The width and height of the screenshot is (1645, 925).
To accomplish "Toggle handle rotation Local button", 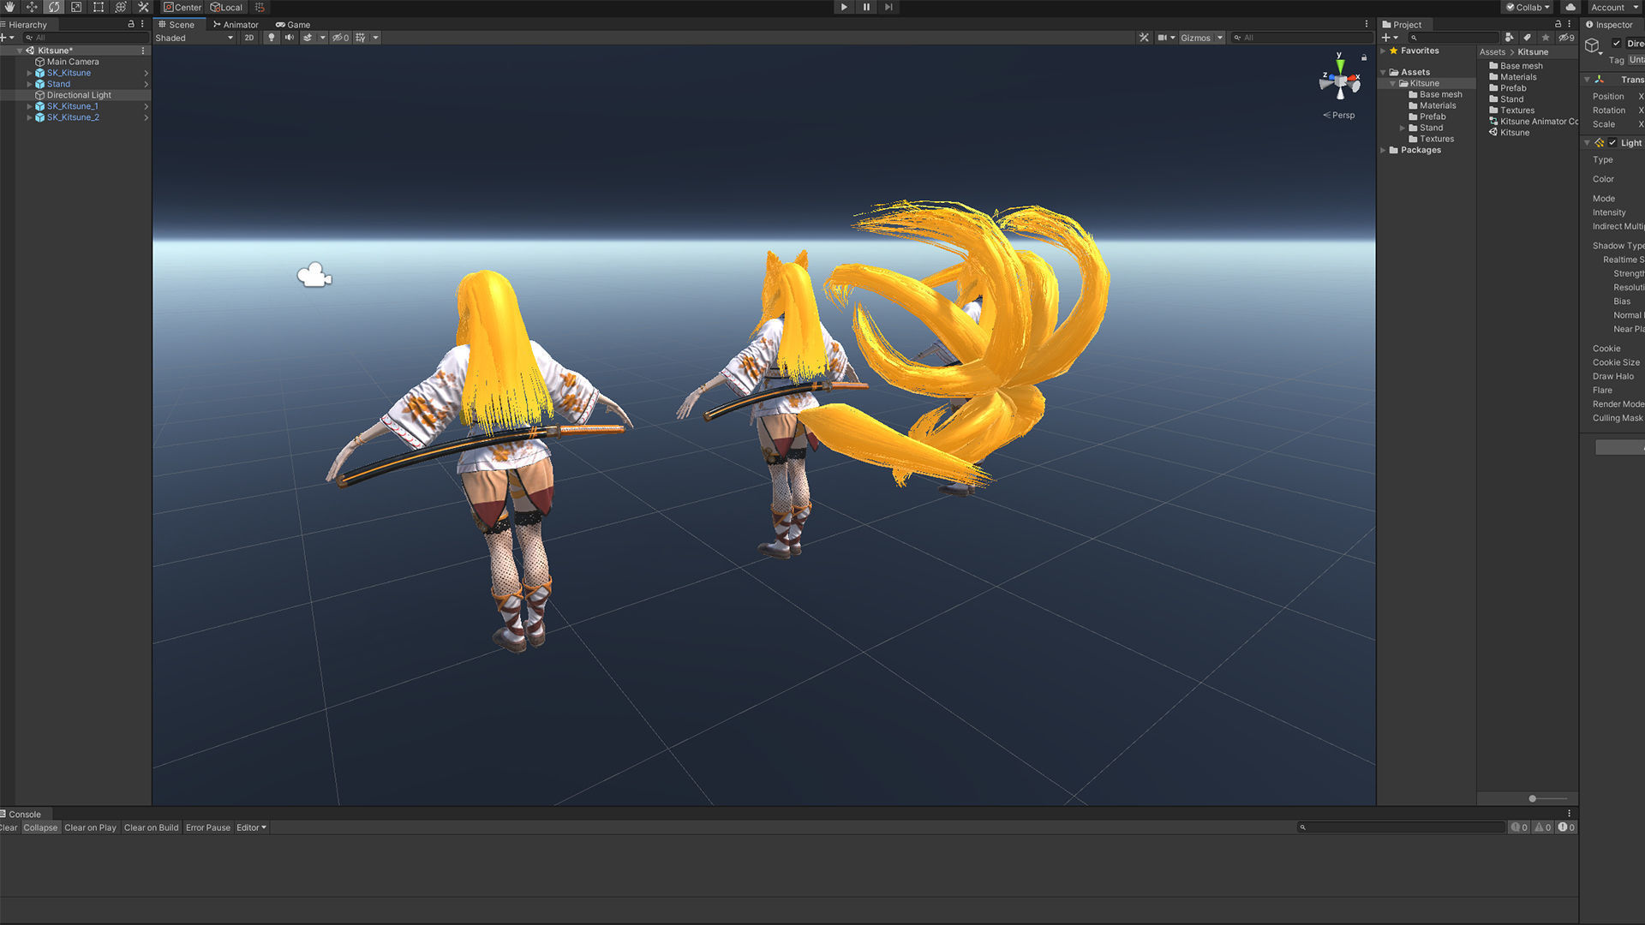I will (226, 7).
